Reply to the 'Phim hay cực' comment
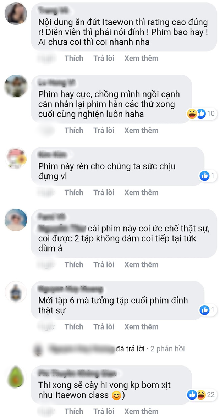Screen dimensions: 220x418 pyautogui.click(x=104, y=130)
